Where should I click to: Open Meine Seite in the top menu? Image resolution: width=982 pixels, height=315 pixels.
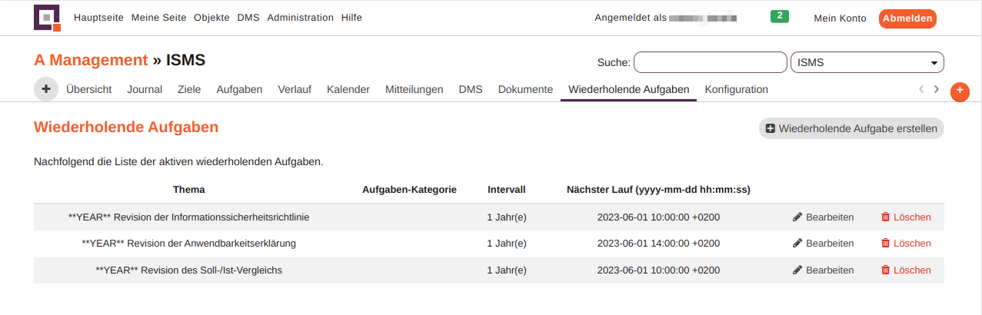(x=160, y=18)
